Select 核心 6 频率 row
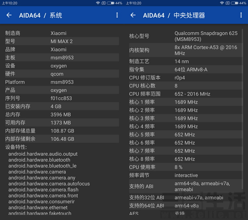 [186, 143]
